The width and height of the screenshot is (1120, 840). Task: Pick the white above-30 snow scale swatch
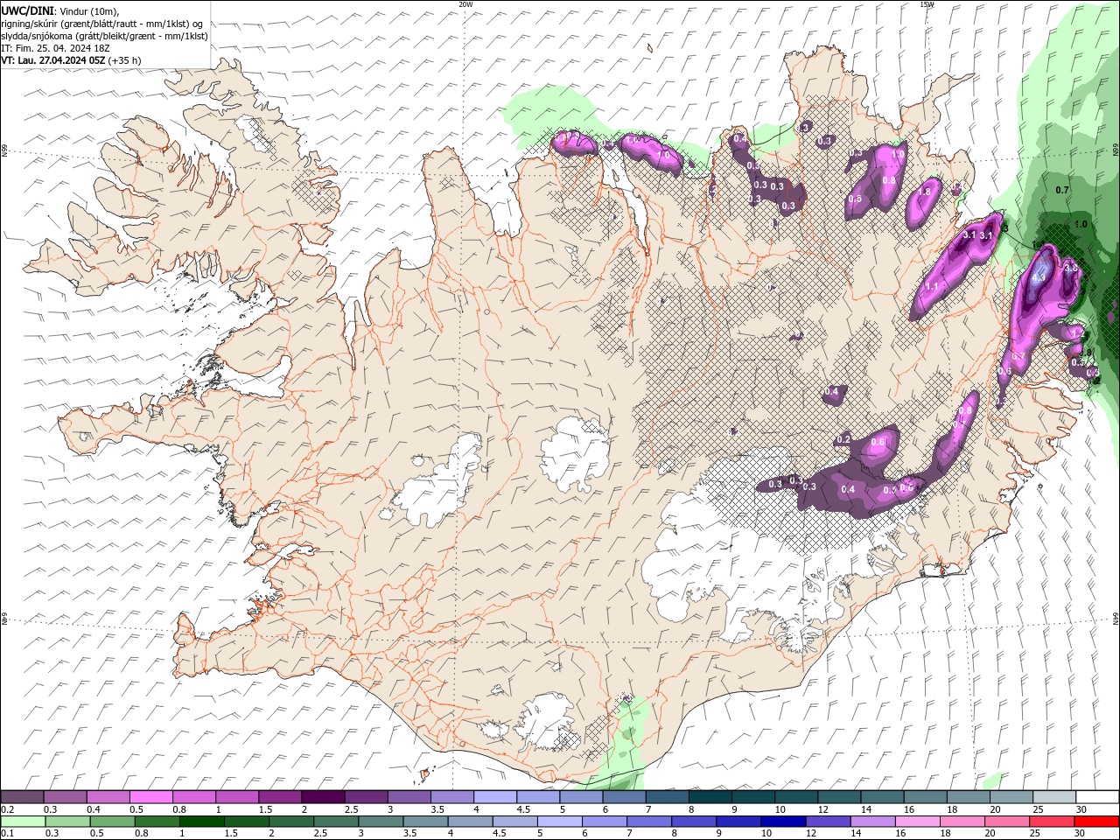pos(1097,797)
